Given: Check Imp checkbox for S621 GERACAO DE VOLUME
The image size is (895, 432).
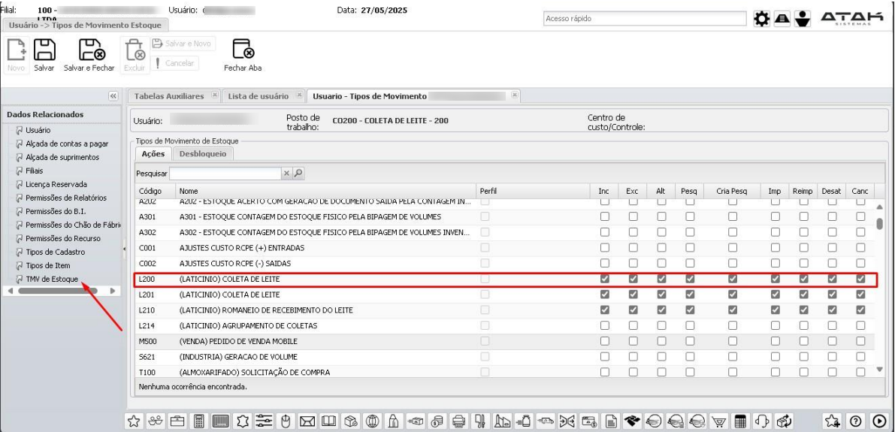Looking at the screenshot, I should point(775,356).
